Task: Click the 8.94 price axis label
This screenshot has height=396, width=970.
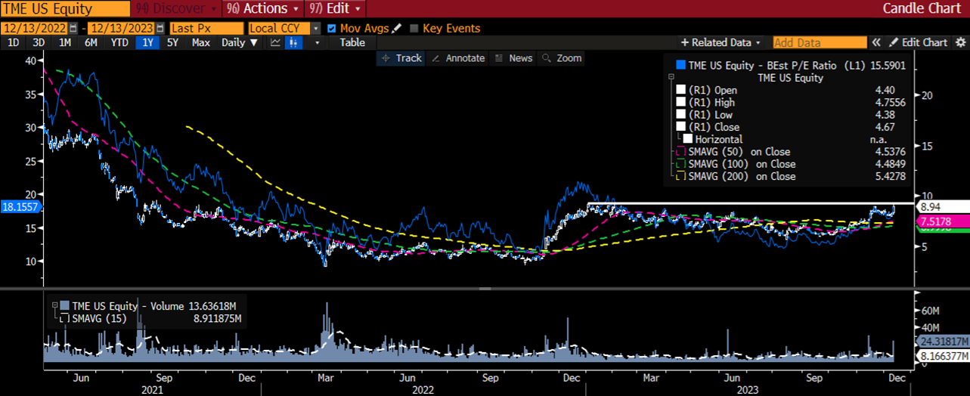Action: coord(944,206)
